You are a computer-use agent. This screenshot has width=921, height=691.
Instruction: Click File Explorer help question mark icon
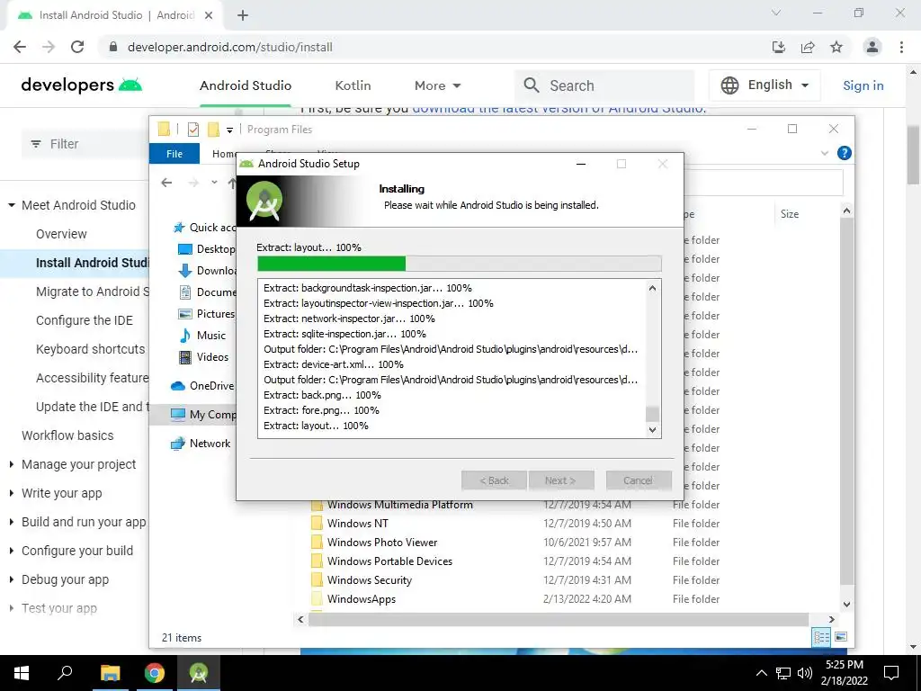pyautogui.click(x=844, y=153)
